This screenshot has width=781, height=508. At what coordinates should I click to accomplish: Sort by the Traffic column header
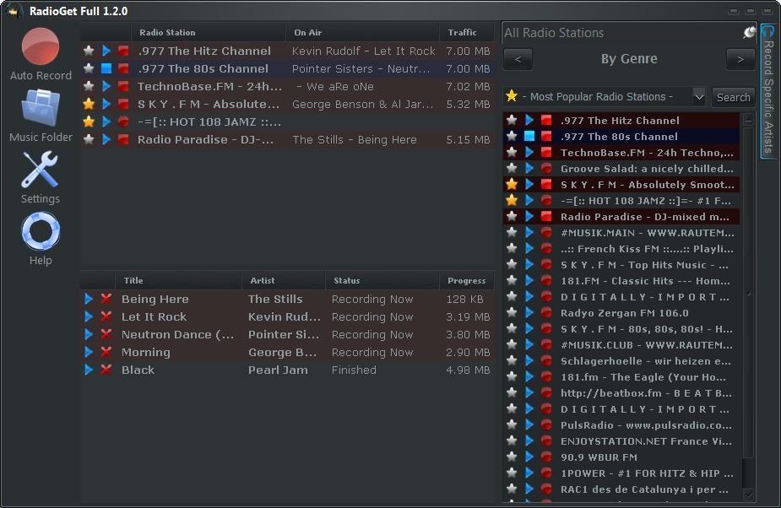click(463, 33)
